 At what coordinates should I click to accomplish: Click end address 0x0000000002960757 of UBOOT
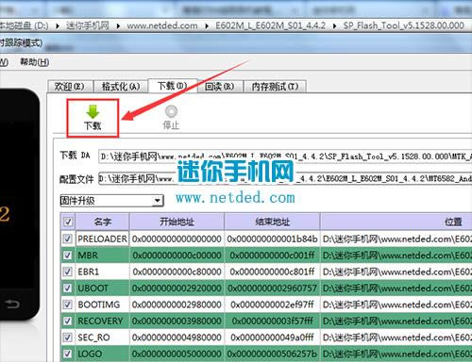[272, 288]
